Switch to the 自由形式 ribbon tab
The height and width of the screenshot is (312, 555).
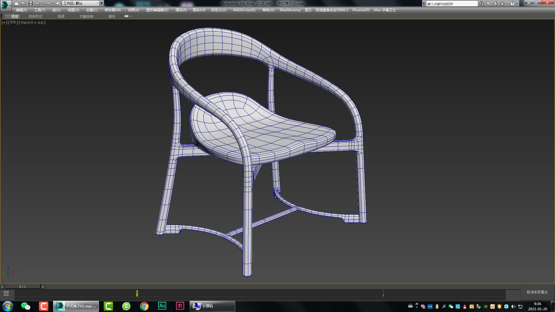coord(35,16)
